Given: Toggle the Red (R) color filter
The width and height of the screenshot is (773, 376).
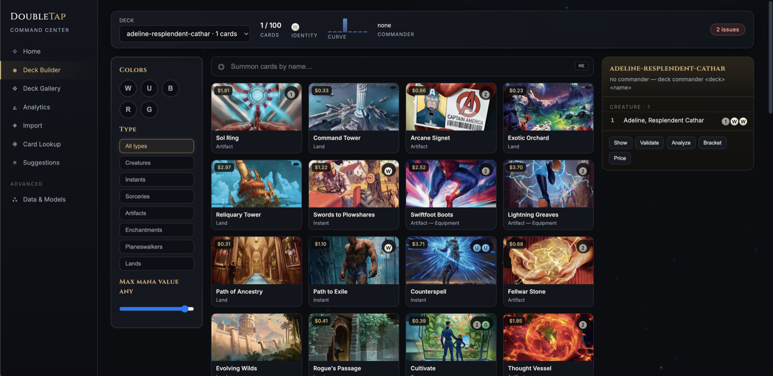Looking at the screenshot, I should (x=128, y=110).
